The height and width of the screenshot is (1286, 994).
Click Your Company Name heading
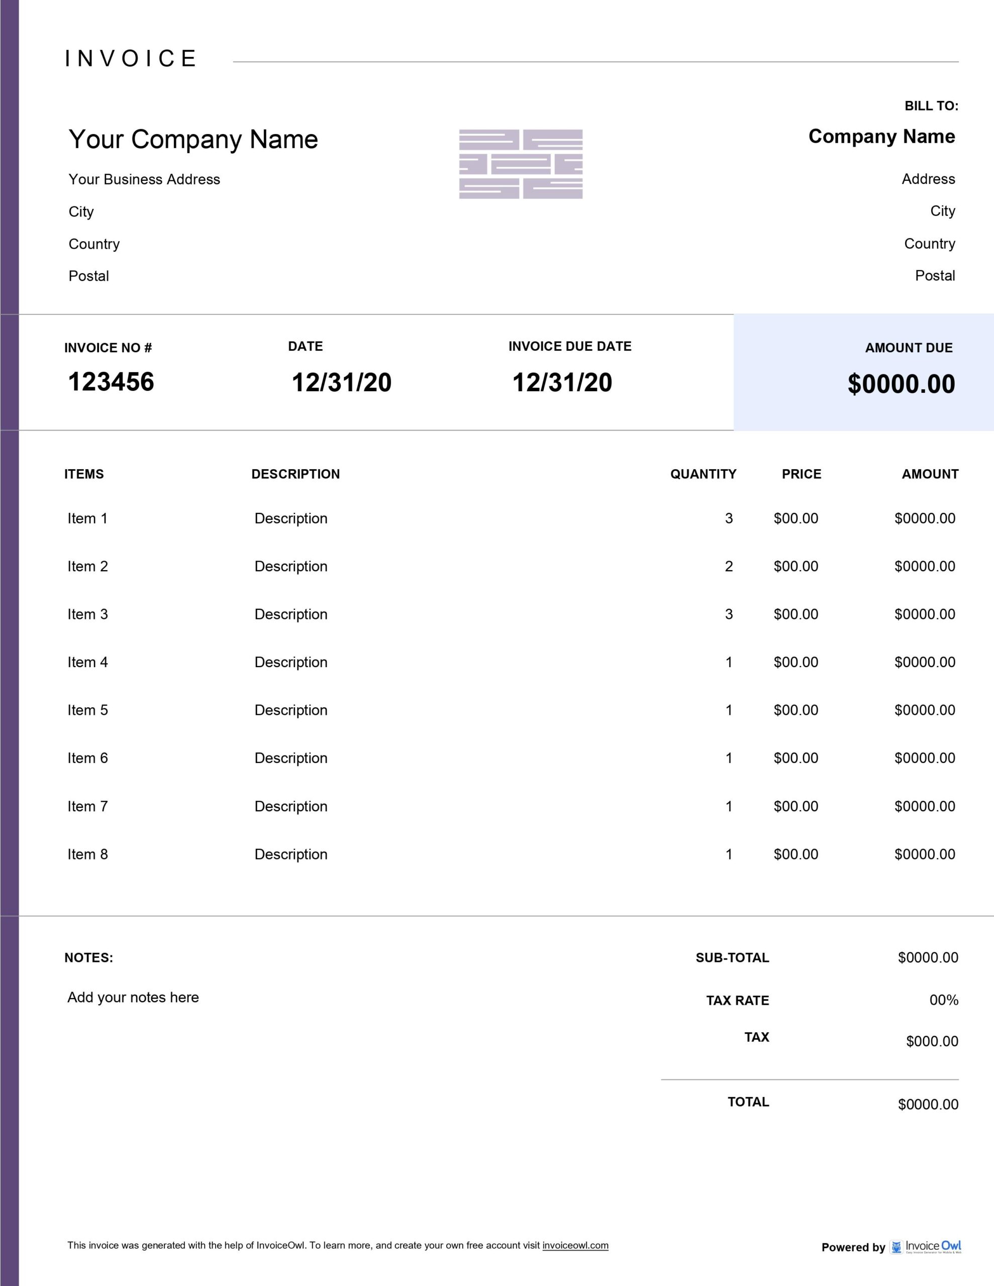pyautogui.click(x=192, y=140)
